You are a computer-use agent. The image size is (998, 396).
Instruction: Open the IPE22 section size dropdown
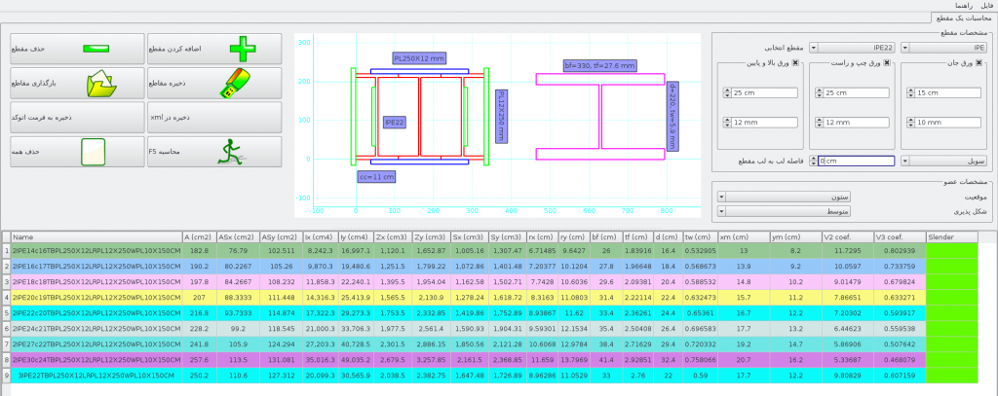(x=852, y=47)
